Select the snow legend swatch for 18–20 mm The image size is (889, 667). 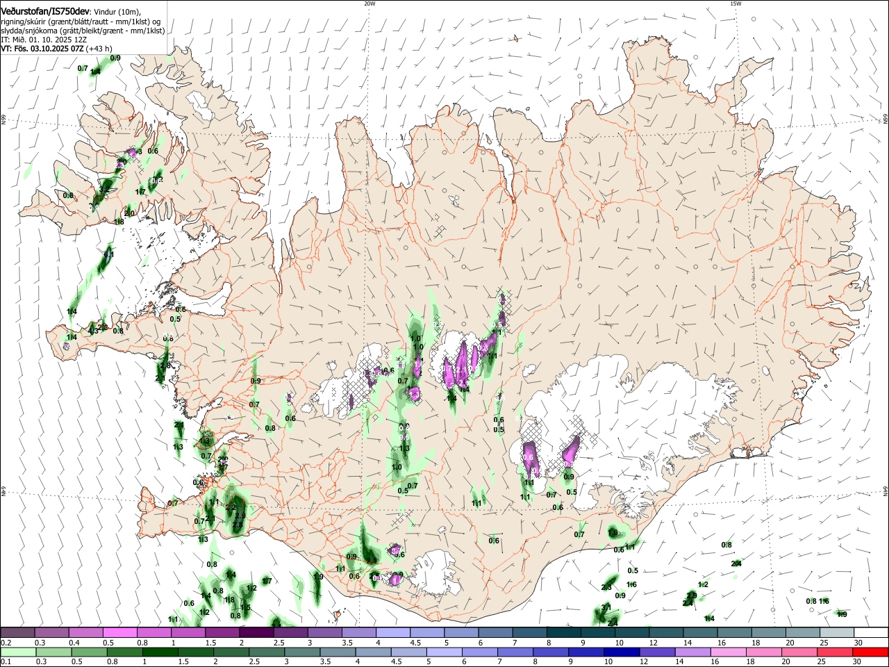767,633
